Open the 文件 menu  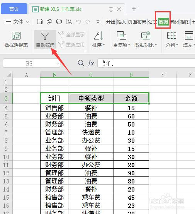[17, 22]
